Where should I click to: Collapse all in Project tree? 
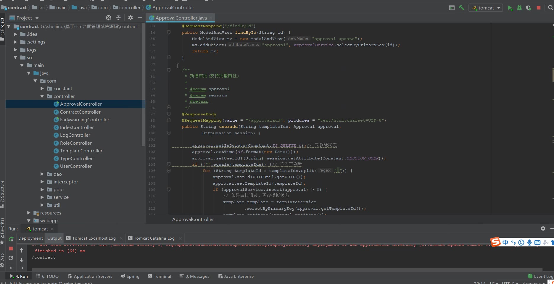(118, 18)
